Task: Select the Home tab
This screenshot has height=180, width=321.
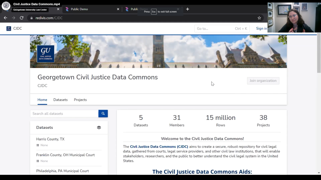Action: [42, 100]
